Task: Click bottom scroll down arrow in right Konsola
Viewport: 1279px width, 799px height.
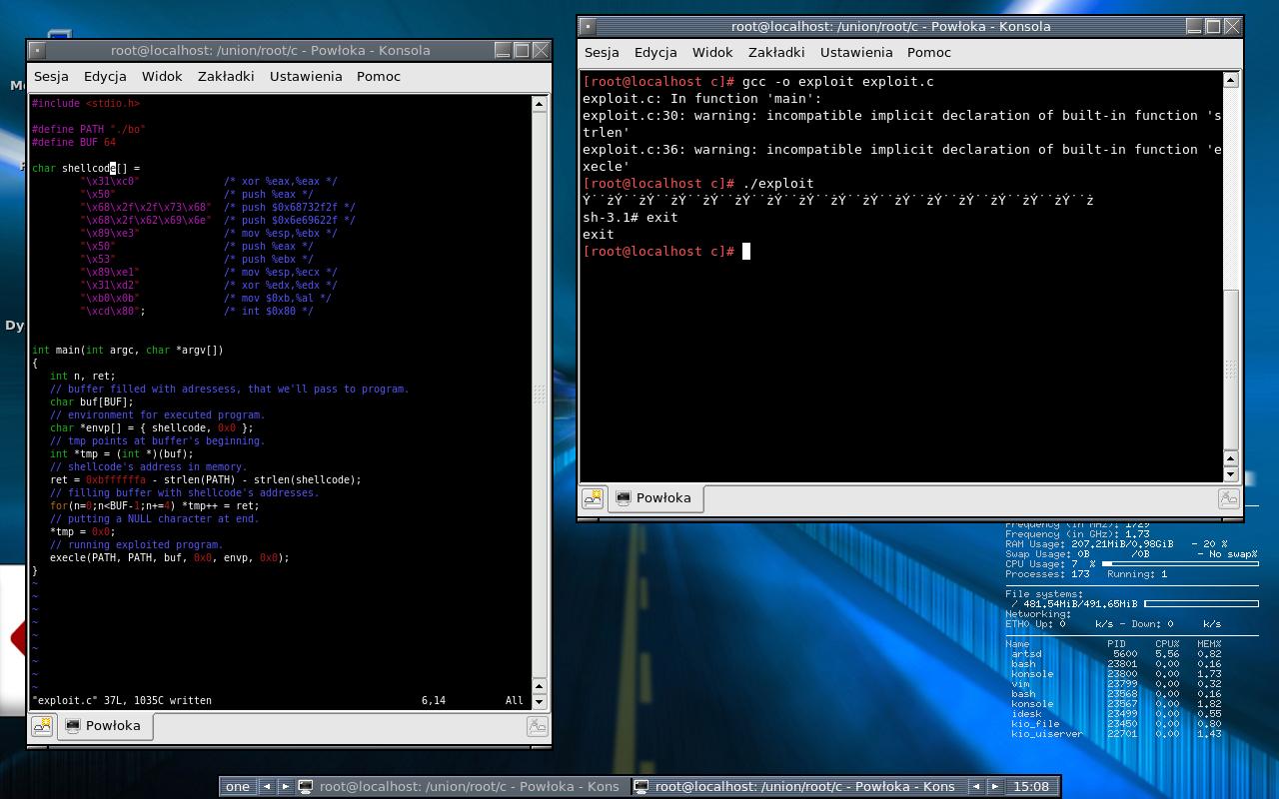Action: click(x=1231, y=474)
